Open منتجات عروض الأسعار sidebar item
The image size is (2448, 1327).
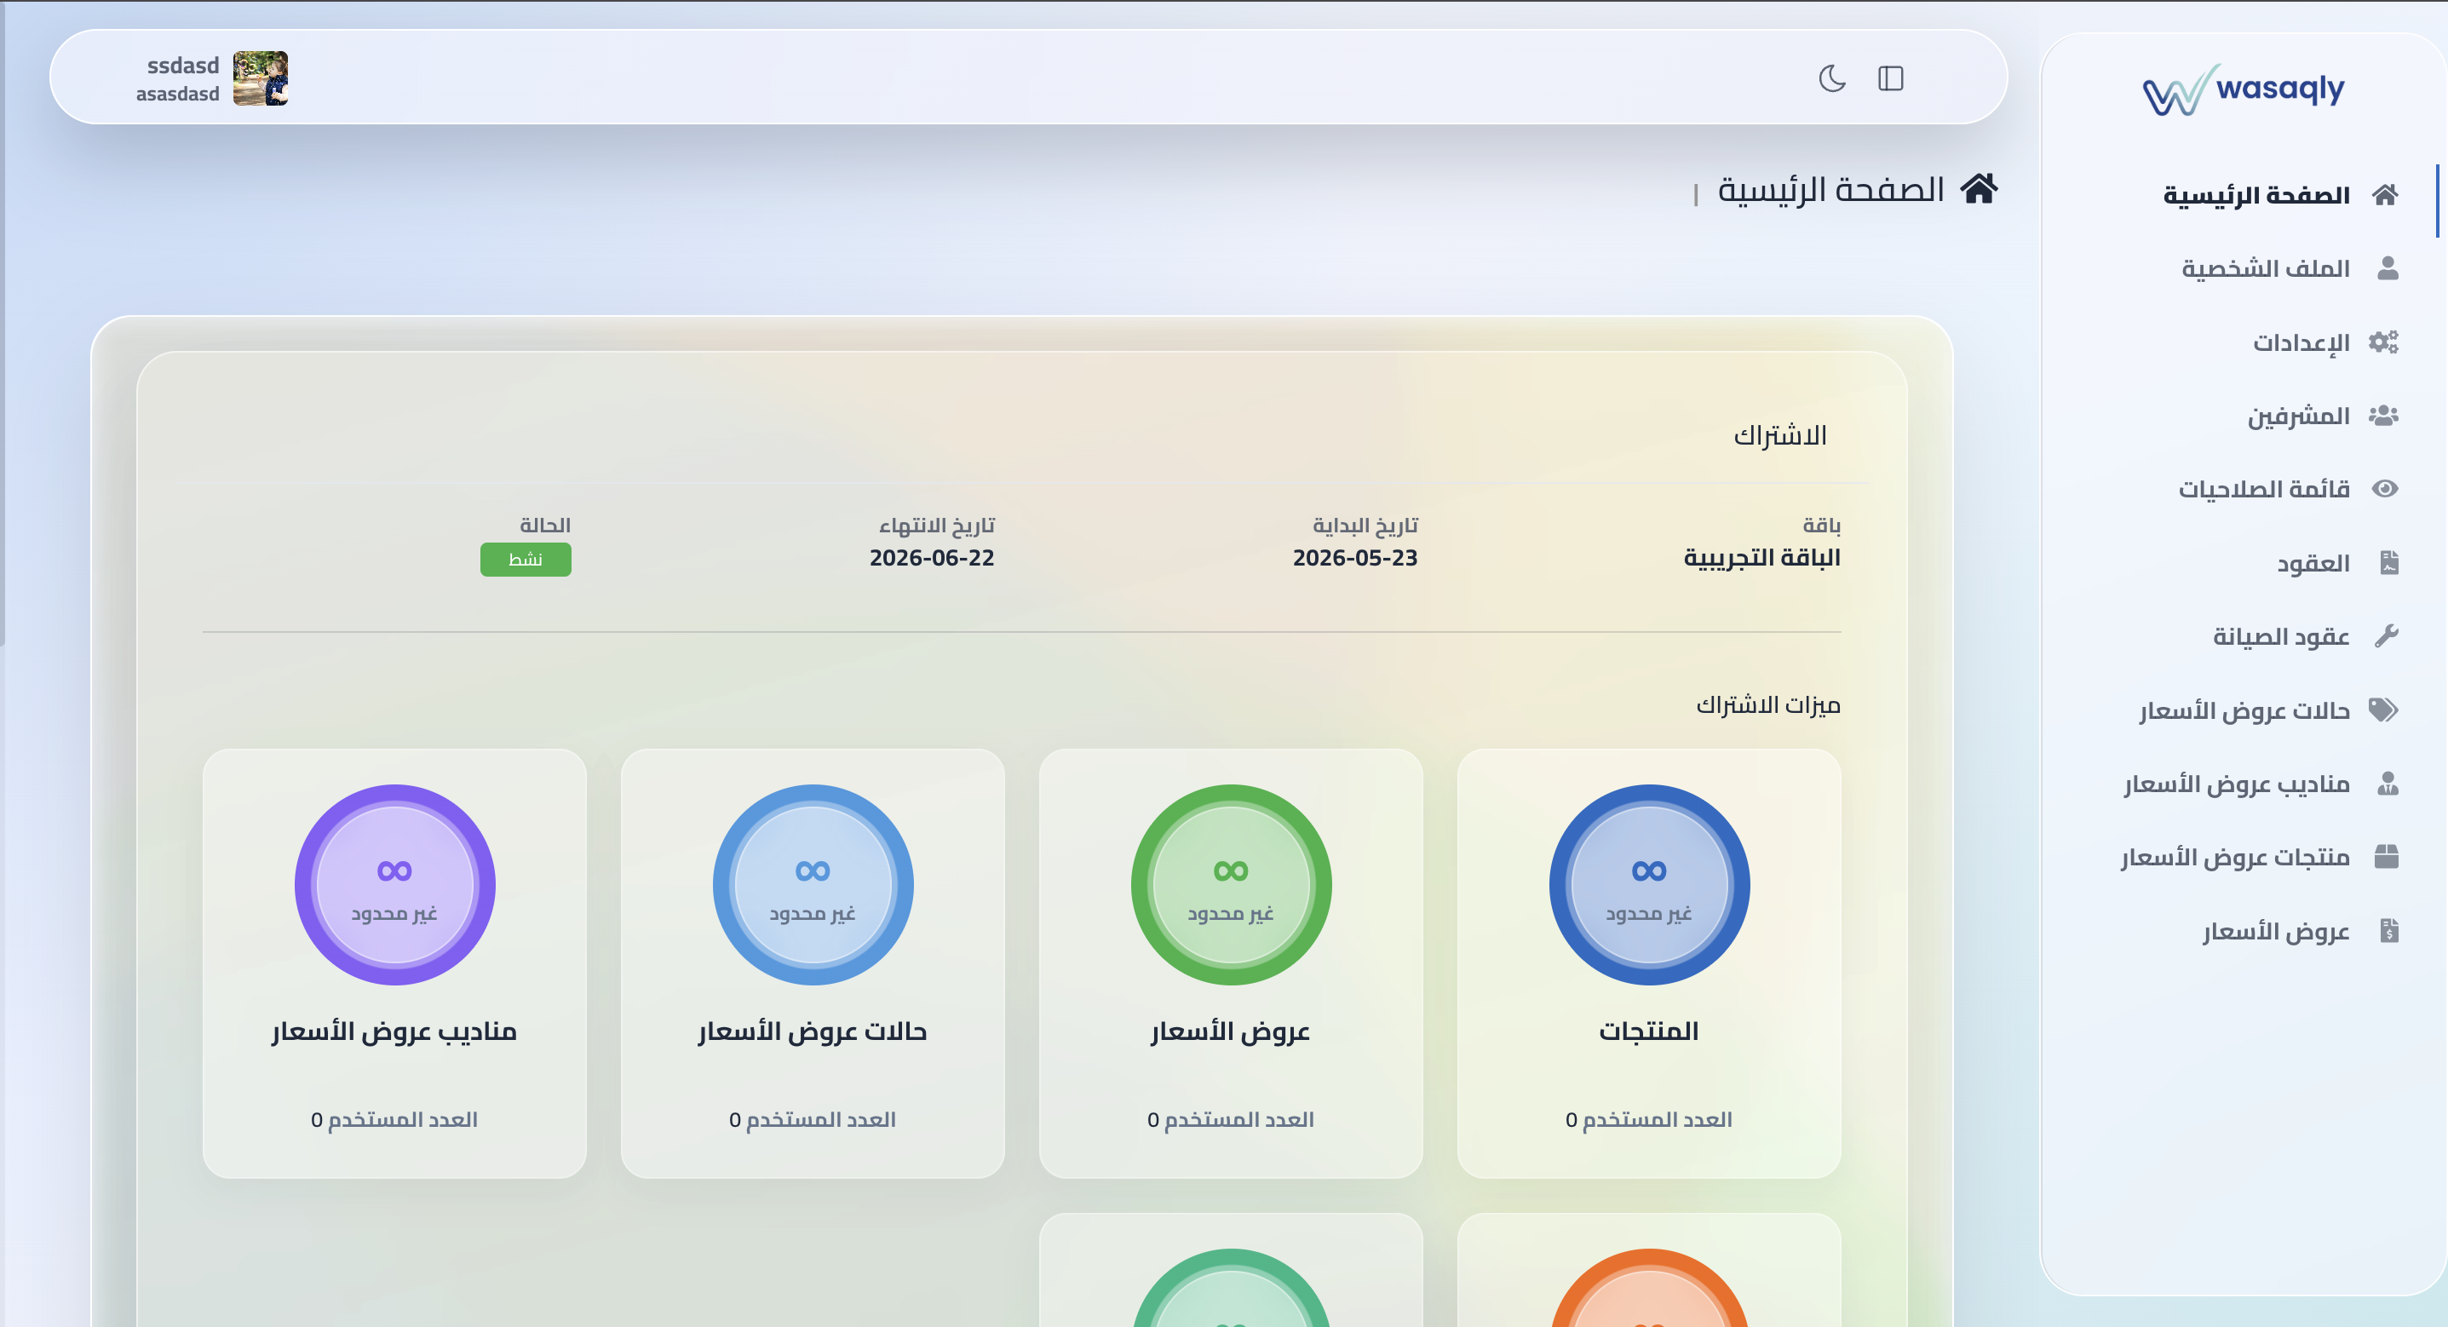point(2235,857)
